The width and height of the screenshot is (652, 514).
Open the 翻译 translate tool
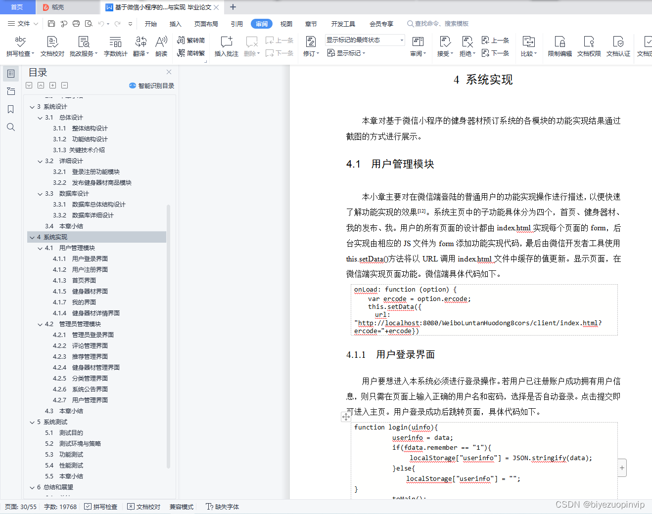(x=141, y=46)
